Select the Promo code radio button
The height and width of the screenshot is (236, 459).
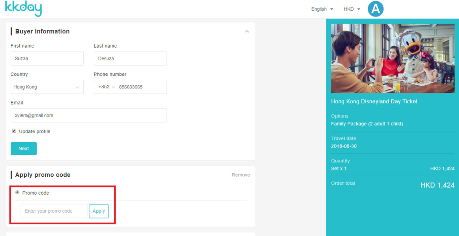pyautogui.click(x=17, y=192)
